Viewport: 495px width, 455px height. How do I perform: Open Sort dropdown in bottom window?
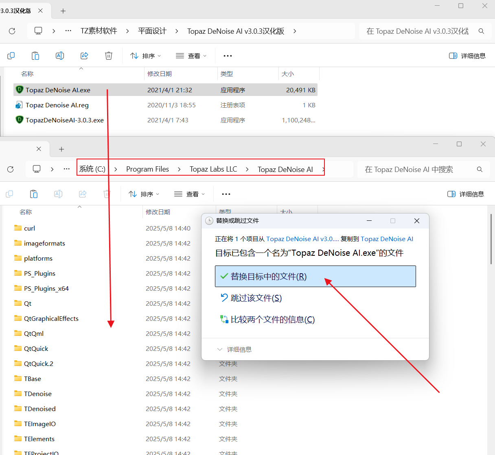[144, 194]
